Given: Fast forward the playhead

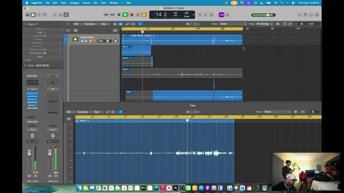Looking at the screenshot, I should pyautogui.click(x=113, y=15).
